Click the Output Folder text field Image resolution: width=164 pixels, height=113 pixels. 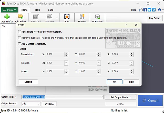(x=63, y=97)
